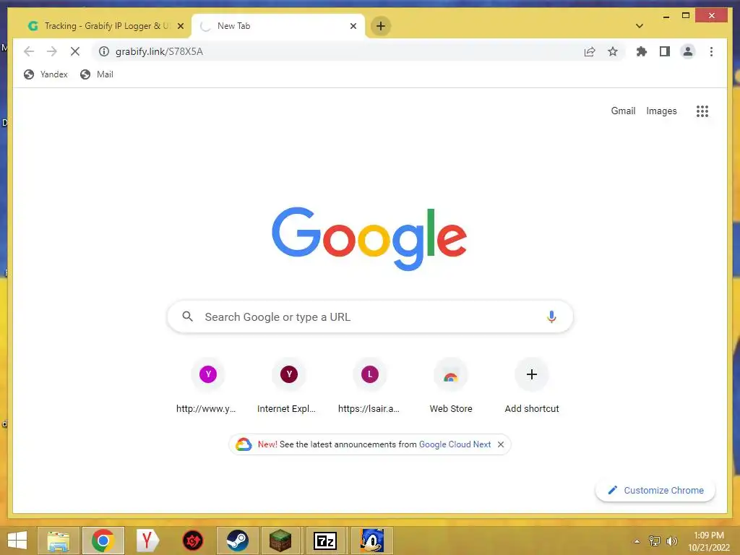The height and width of the screenshot is (555, 740).
Task: Click the magnifier icon in search box
Action: (x=187, y=317)
